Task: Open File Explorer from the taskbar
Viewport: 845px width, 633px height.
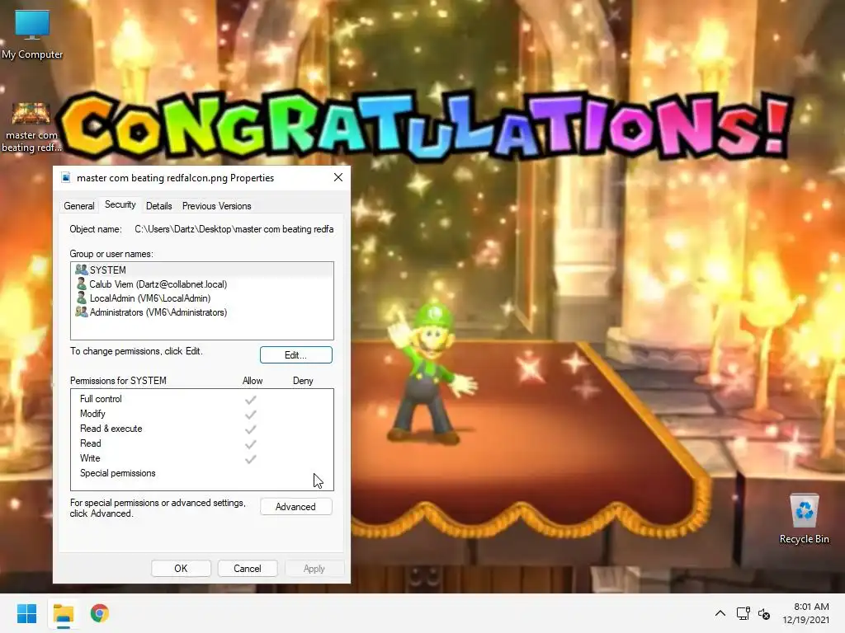Action: (64, 613)
